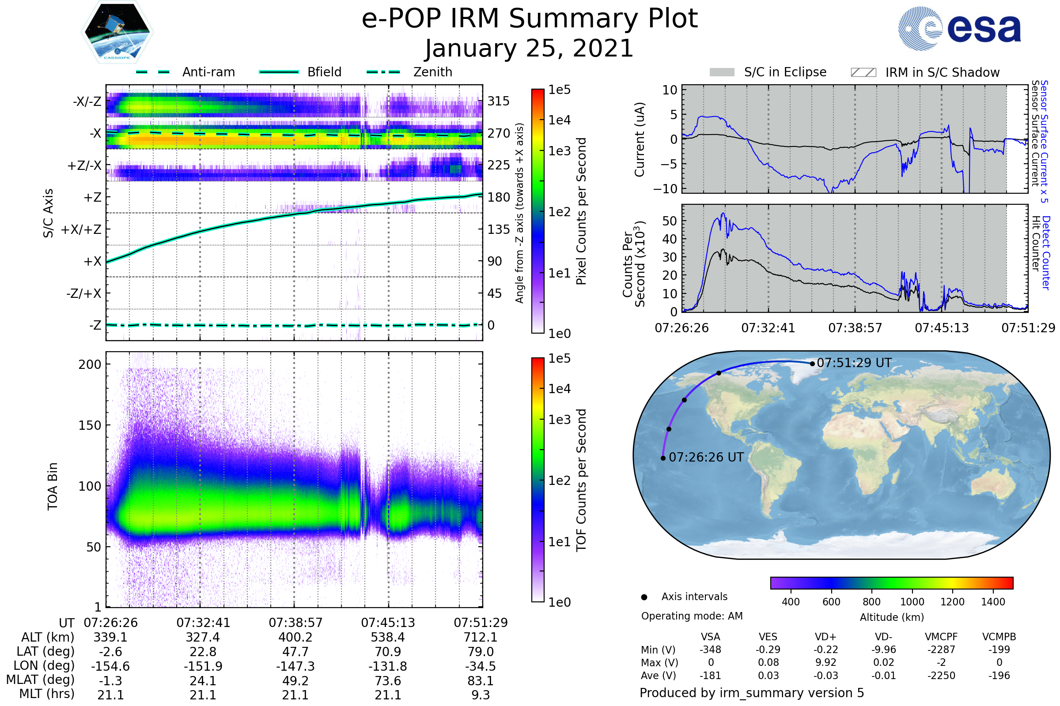1060x706 pixels.
Task: Click the Sensor Surface Current x 5 label
Action: [1044, 141]
